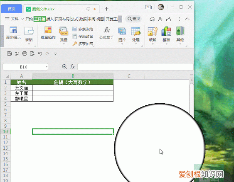
Task: Open the 公式助手 formula assistant
Action: point(106,33)
